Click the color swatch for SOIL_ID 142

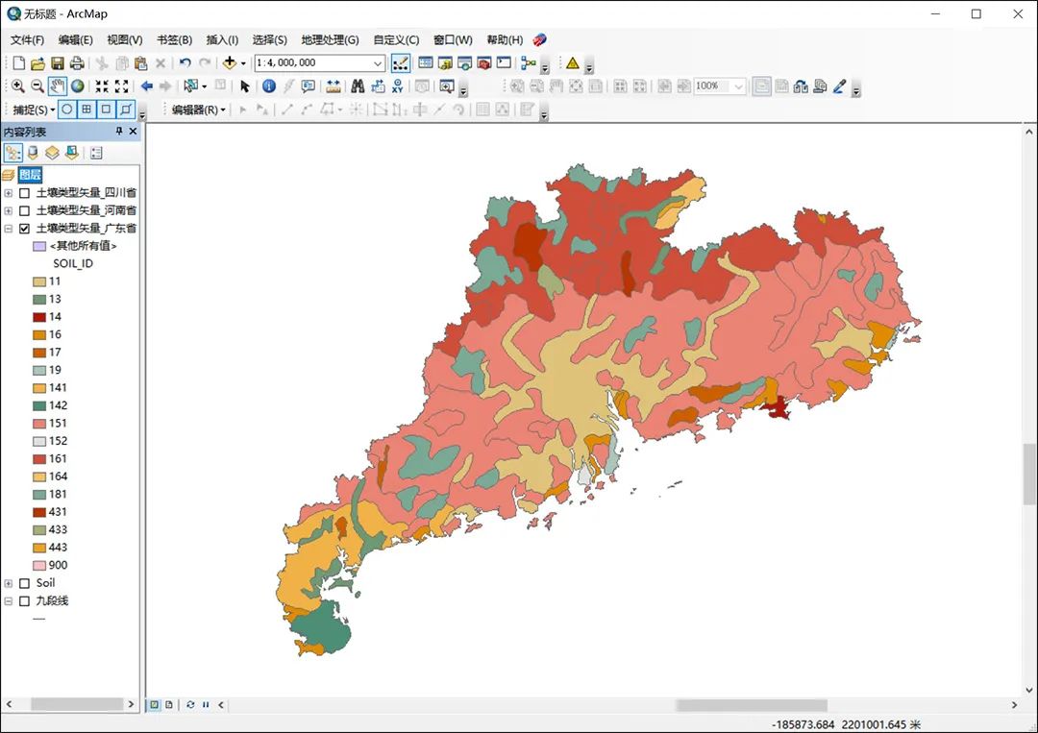(x=39, y=406)
